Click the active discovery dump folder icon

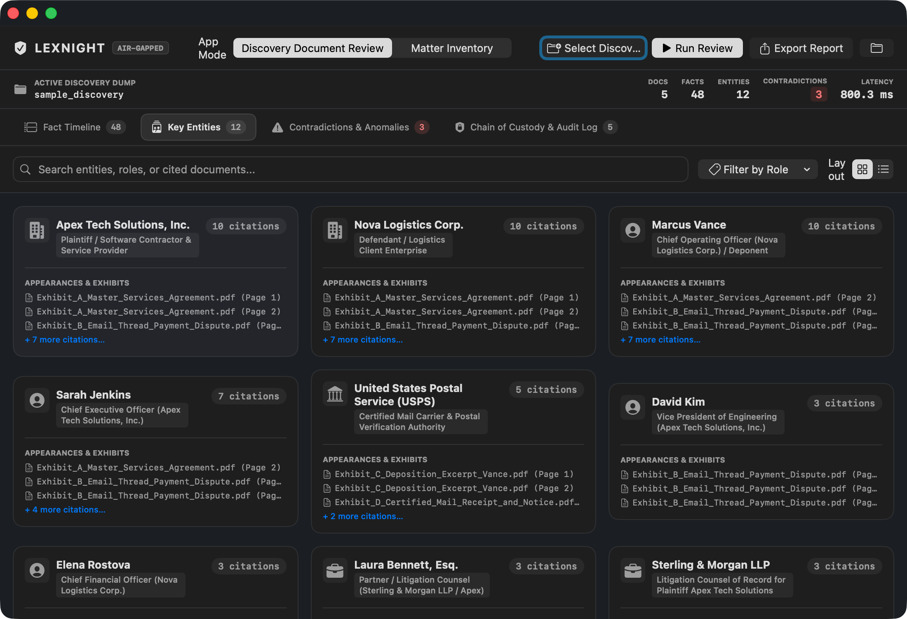click(20, 89)
